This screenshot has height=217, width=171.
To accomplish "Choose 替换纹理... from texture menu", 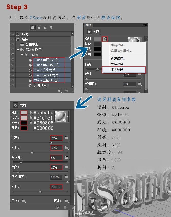I will (x=124, y=64).
